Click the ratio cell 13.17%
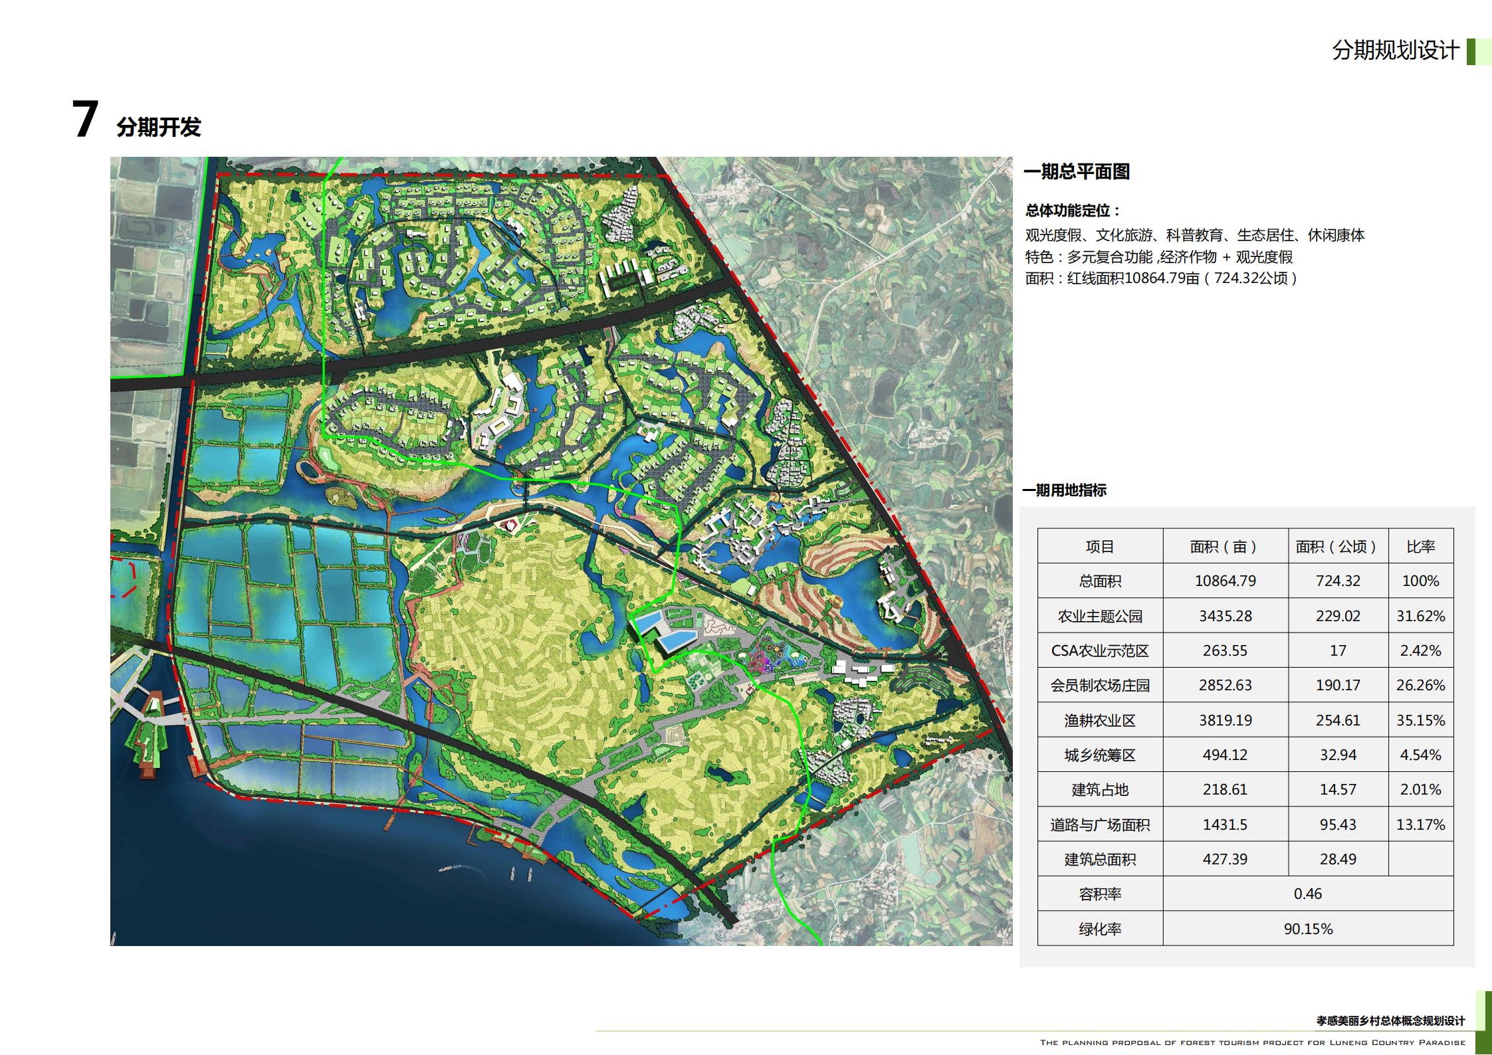1492x1055 pixels. [1420, 825]
